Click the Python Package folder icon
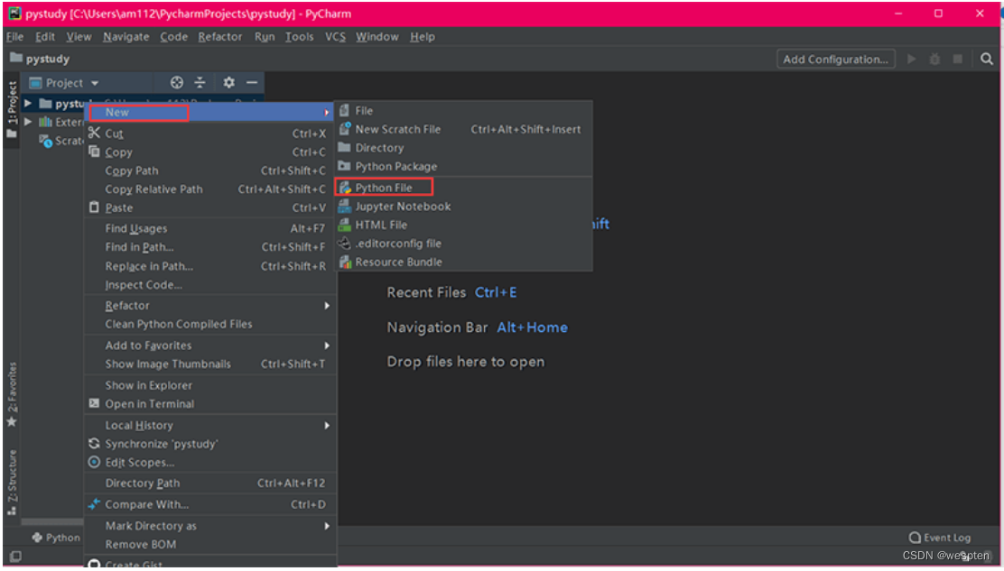The width and height of the screenshot is (1004, 571). point(345,166)
